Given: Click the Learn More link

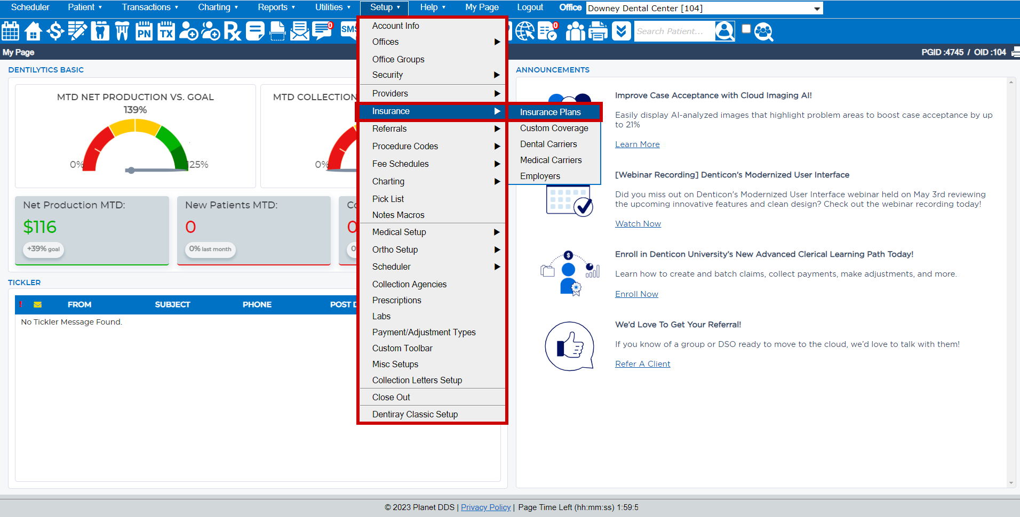Looking at the screenshot, I should point(637,144).
